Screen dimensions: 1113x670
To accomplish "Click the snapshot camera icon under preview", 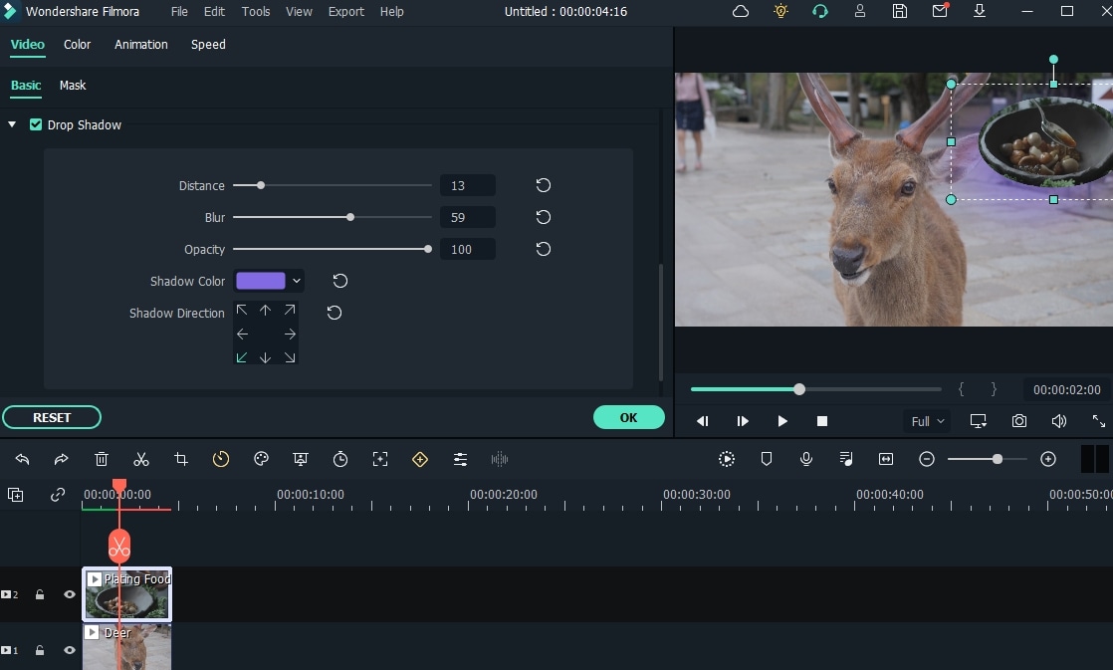I will pos(1019,421).
